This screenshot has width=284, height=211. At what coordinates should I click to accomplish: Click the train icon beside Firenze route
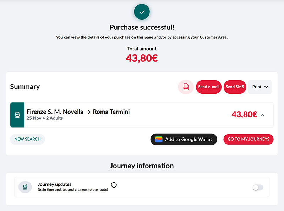[x=17, y=115]
